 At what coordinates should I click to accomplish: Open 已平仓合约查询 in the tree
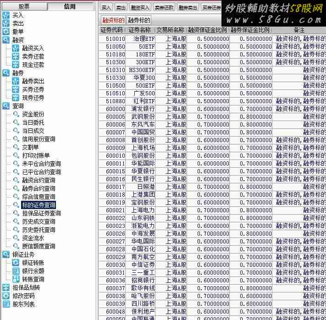(42, 172)
